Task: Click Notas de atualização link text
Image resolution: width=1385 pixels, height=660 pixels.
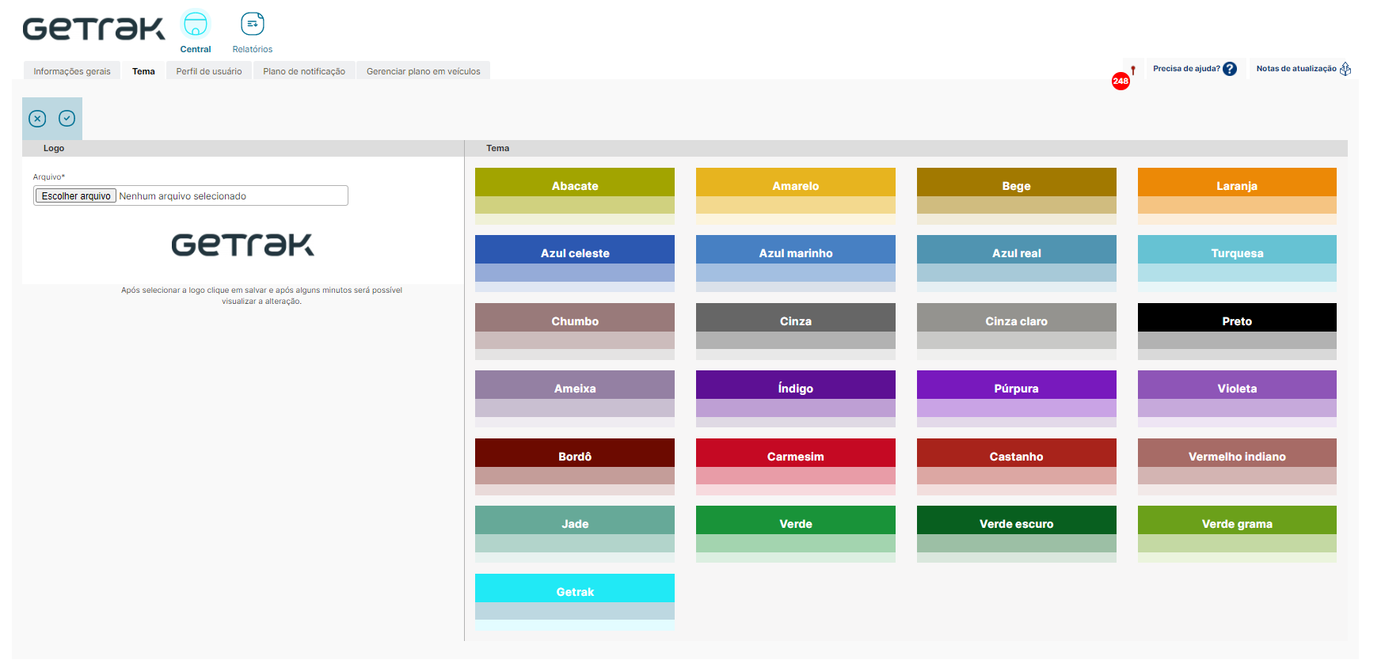Action: pyautogui.click(x=1296, y=69)
